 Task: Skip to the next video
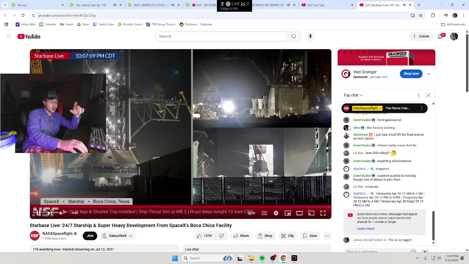tap(50, 213)
